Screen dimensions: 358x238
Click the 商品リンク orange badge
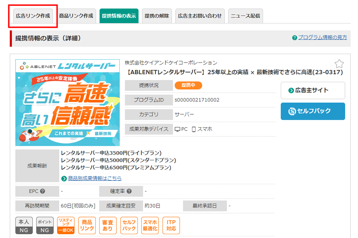[87, 225]
